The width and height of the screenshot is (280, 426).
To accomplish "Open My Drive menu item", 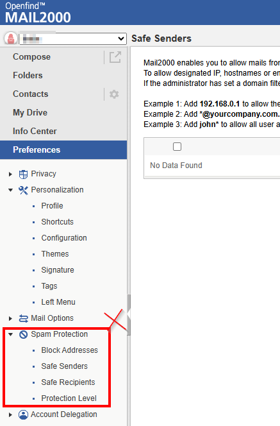I will (30, 112).
